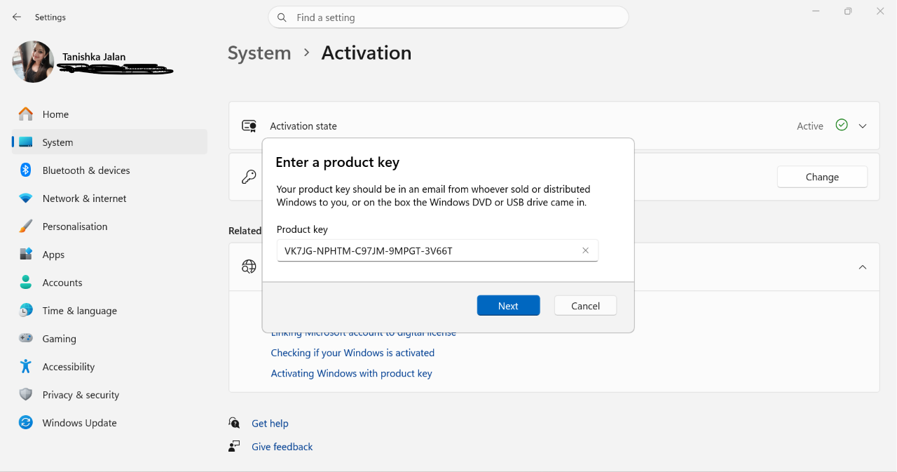
Task: Collapse the help section chevron
Action: tap(863, 267)
